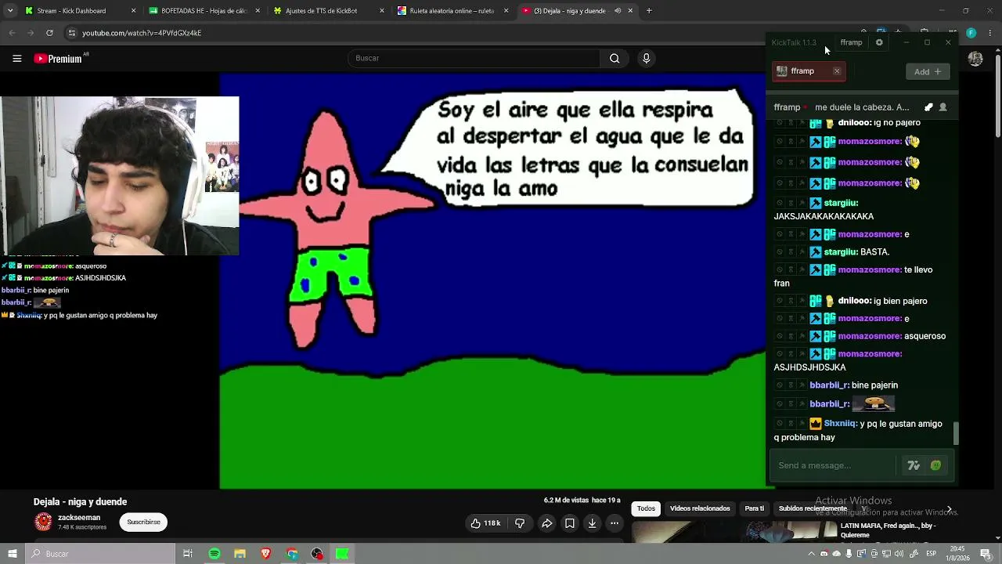The image size is (1002, 564).
Task: Open KickTalk chatters user icon
Action: pyautogui.click(x=943, y=107)
